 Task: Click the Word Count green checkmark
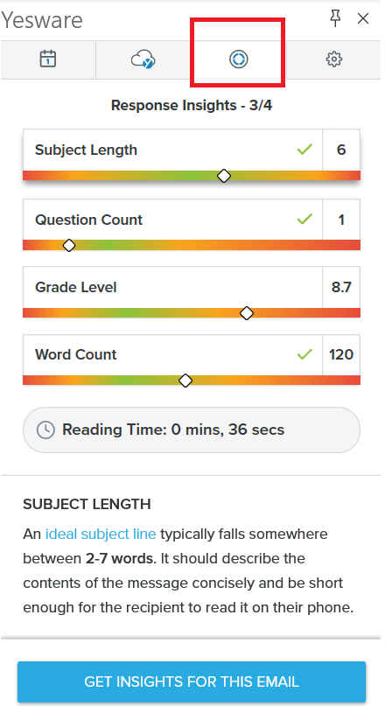[x=304, y=354]
